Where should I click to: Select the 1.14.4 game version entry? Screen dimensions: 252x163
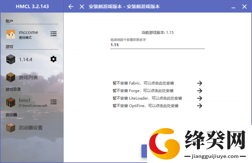pyautogui.click(x=26, y=60)
